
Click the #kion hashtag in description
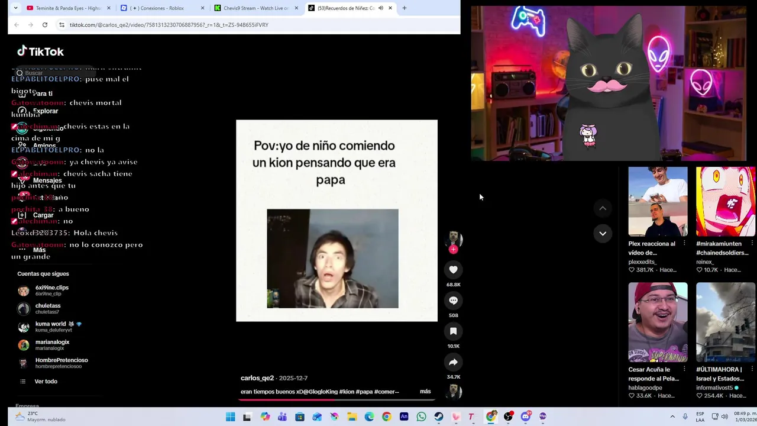pyautogui.click(x=347, y=392)
